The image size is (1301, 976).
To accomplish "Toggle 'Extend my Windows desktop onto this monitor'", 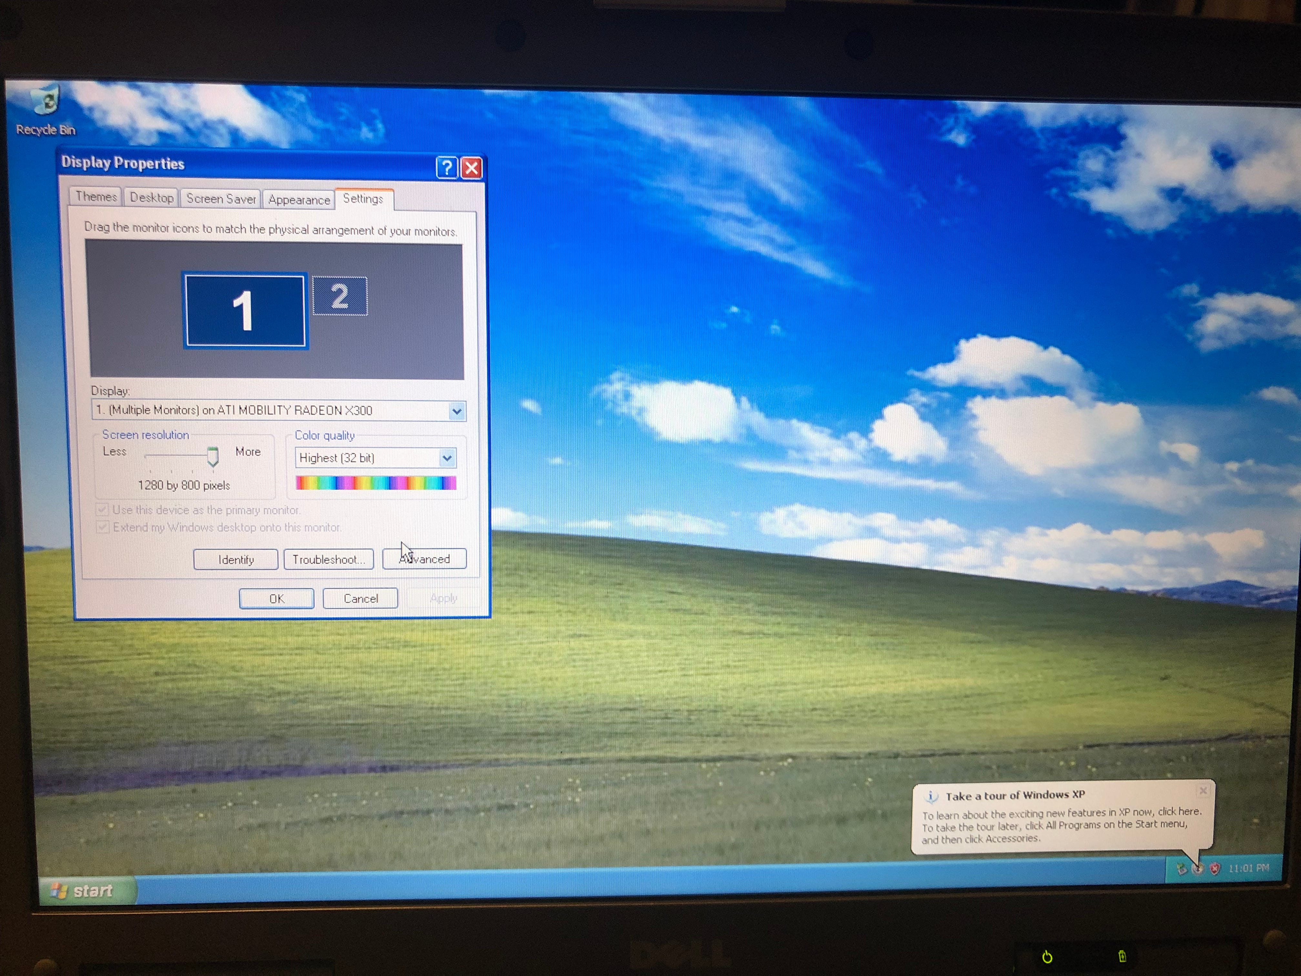I will (103, 526).
